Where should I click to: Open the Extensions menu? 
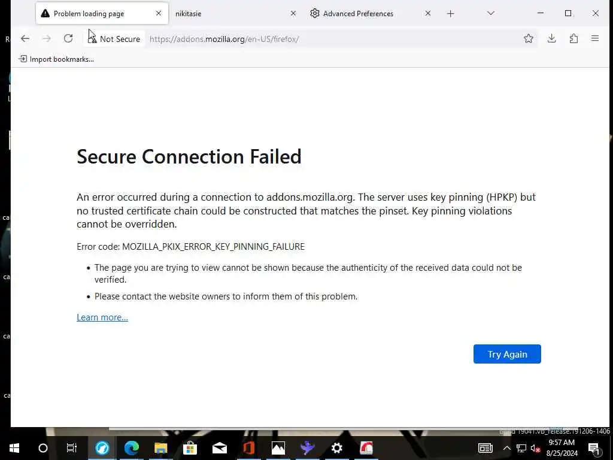point(573,39)
